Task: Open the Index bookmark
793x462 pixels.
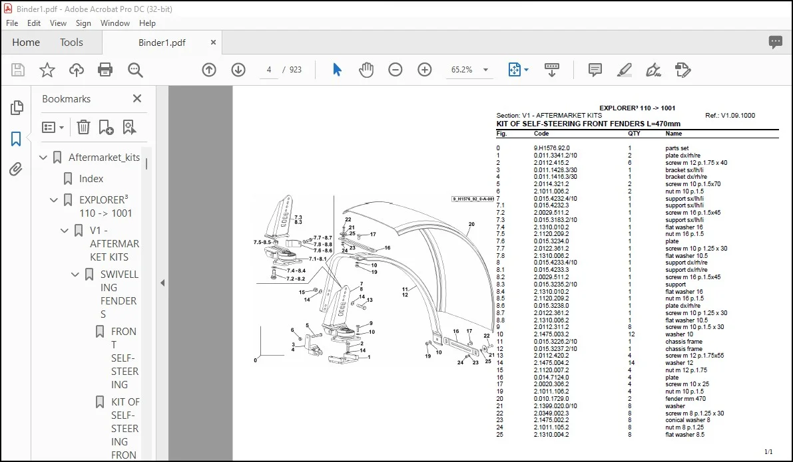Action: pyautogui.click(x=91, y=179)
